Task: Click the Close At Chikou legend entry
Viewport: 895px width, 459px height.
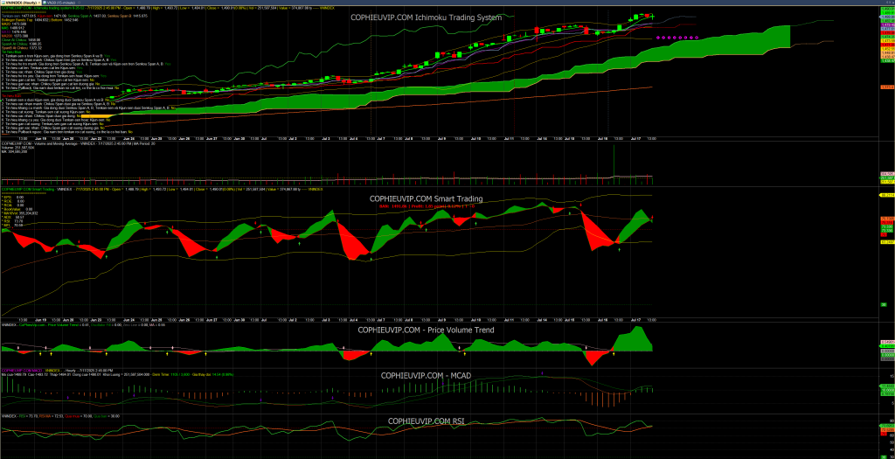Action: pyautogui.click(x=21, y=40)
